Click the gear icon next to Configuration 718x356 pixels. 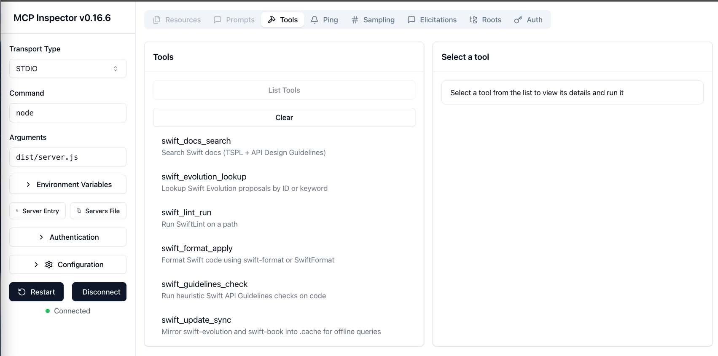(49, 265)
